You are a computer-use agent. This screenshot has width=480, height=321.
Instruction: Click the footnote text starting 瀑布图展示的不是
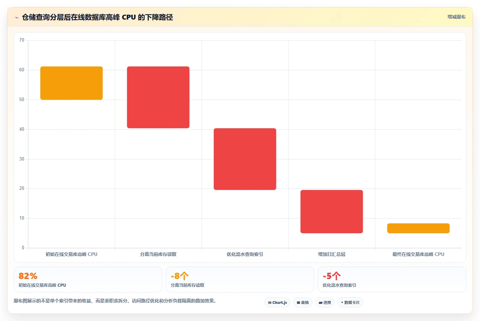coord(115,301)
